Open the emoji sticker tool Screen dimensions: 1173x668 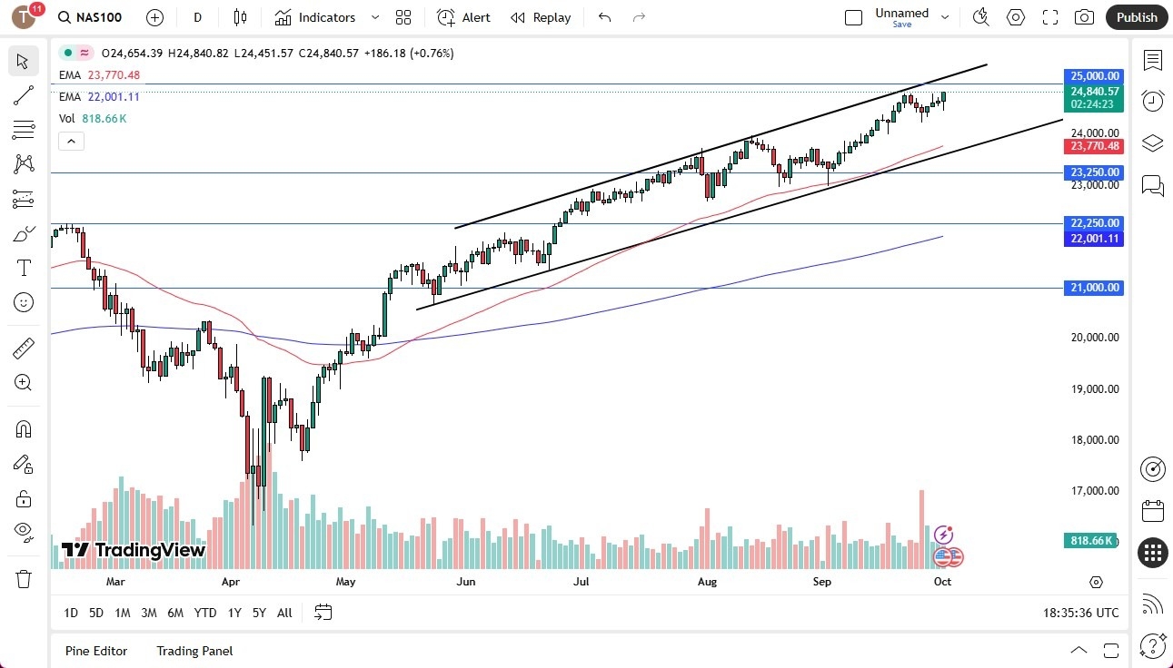click(24, 302)
